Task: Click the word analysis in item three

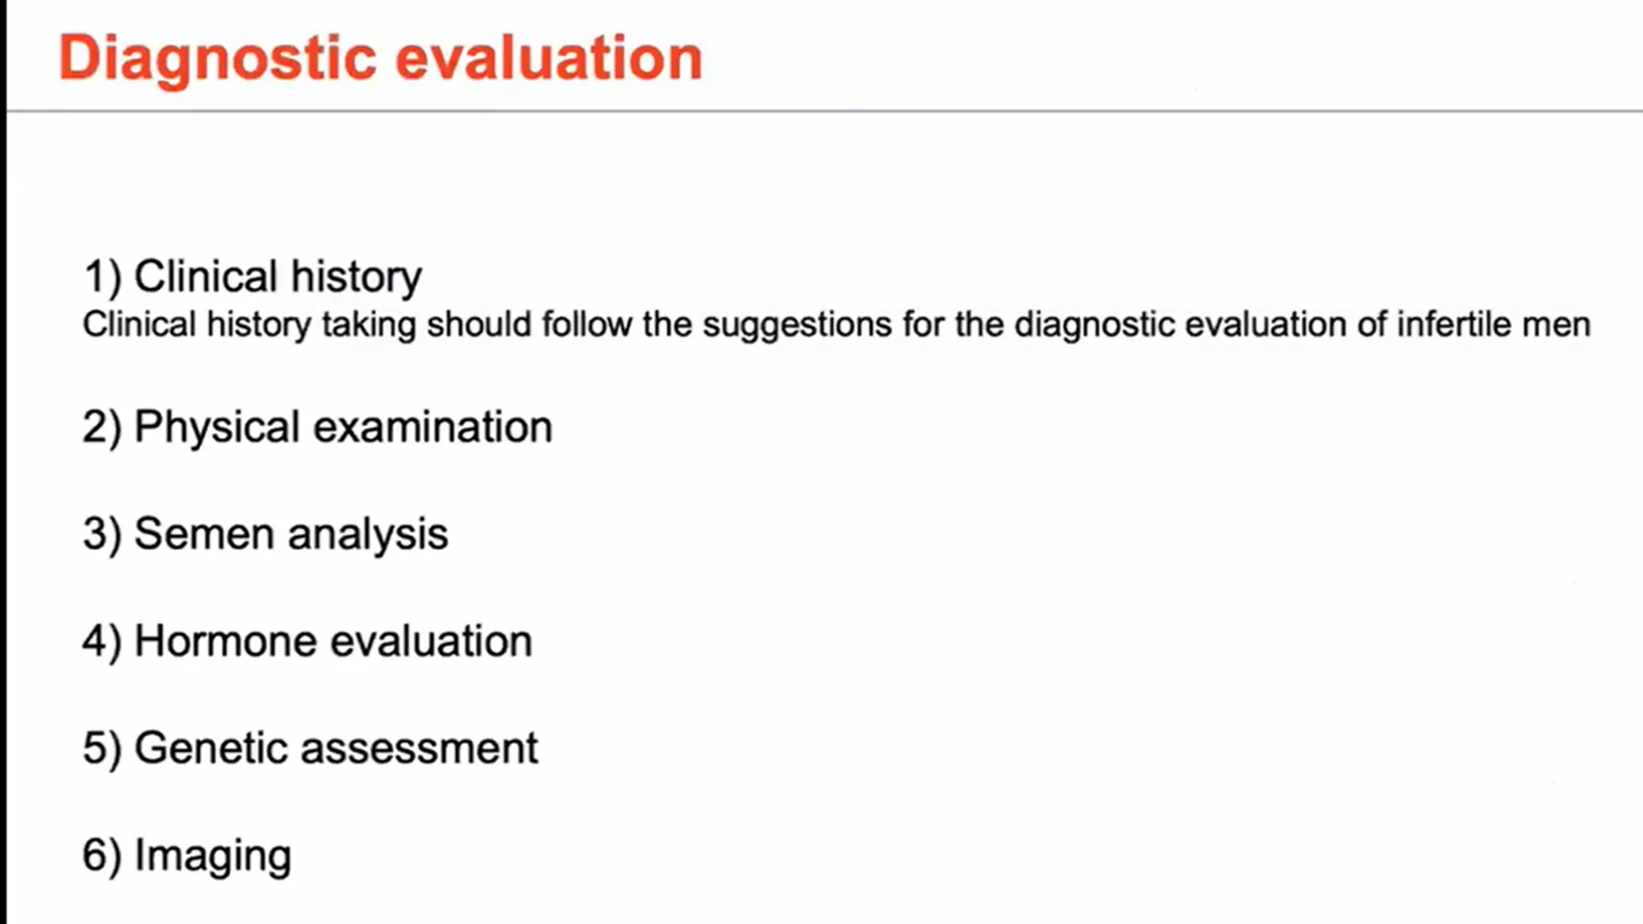Action: point(368,536)
